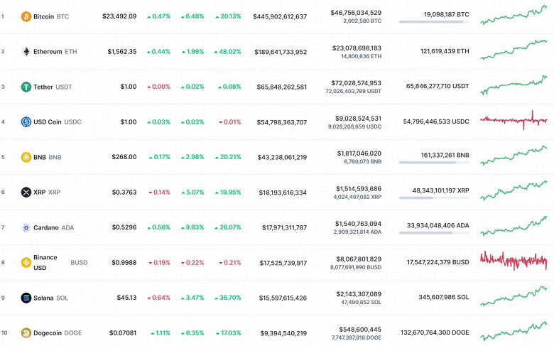Click the Binance USD logo icon
The height and width of the screenshot is (346, 554).
26,262
